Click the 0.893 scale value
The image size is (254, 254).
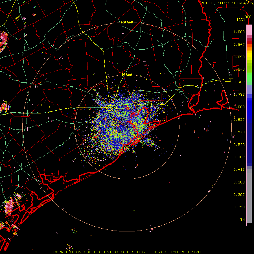pyautogui.click(x=239, y=57)
